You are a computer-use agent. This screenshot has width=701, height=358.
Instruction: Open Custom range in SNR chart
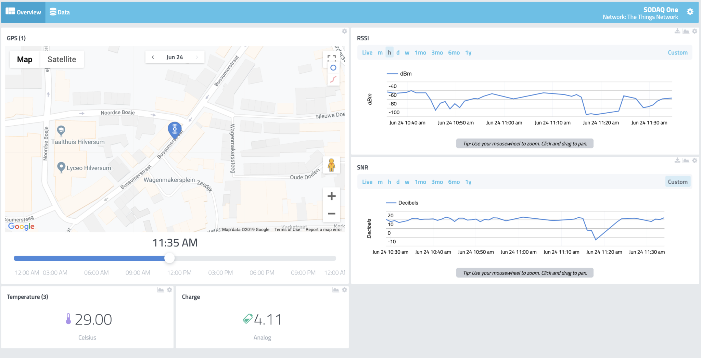click(677, 182)
